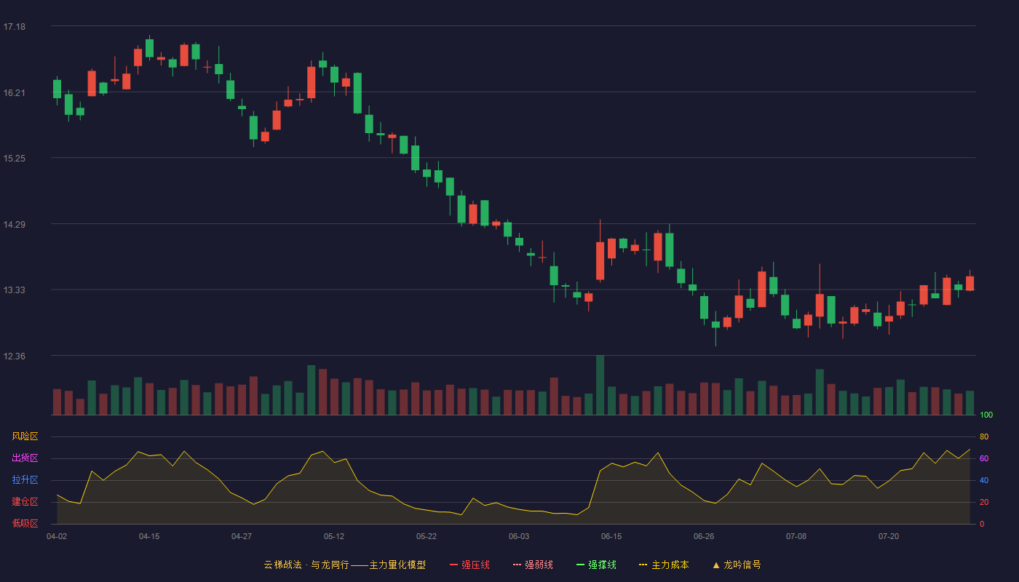The height and width of the screenshot is (582, 1019).
Task: Click the 低吸区 zone label
Action: tap(25, 524)
